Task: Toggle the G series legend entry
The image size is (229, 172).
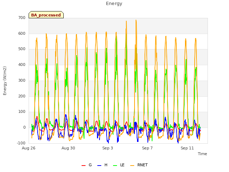Action: (x=87, y=165)
